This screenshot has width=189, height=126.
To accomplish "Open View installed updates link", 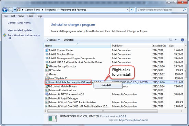I will pyautogui.click(x=20, y=30).
